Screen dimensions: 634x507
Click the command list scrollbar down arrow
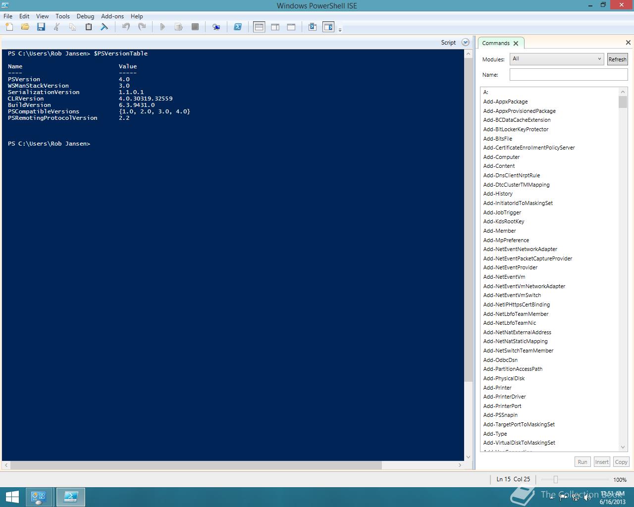pyautogui.click(x=623, y=447)
